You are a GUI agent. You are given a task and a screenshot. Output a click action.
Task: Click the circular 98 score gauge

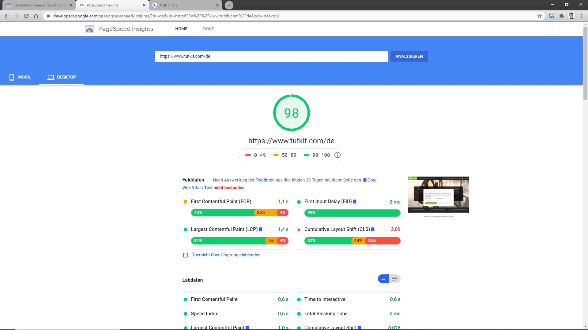click(x=291, y=113)
